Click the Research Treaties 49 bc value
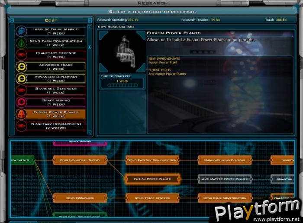Image resolution: width=303 pixels, height=223 pixels. (216, 20)
